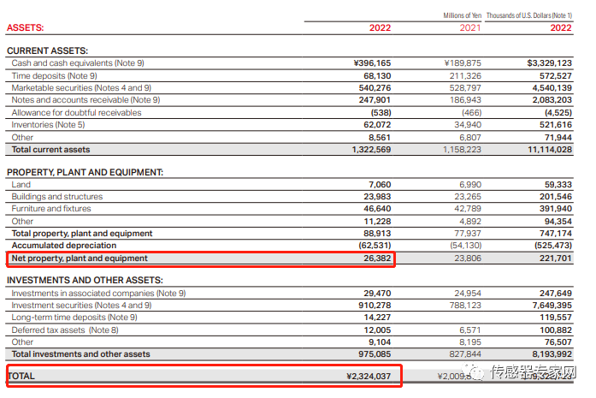
Task: Select the value 1,322,569
Action: pyautogui.click(x=371, y=150)
